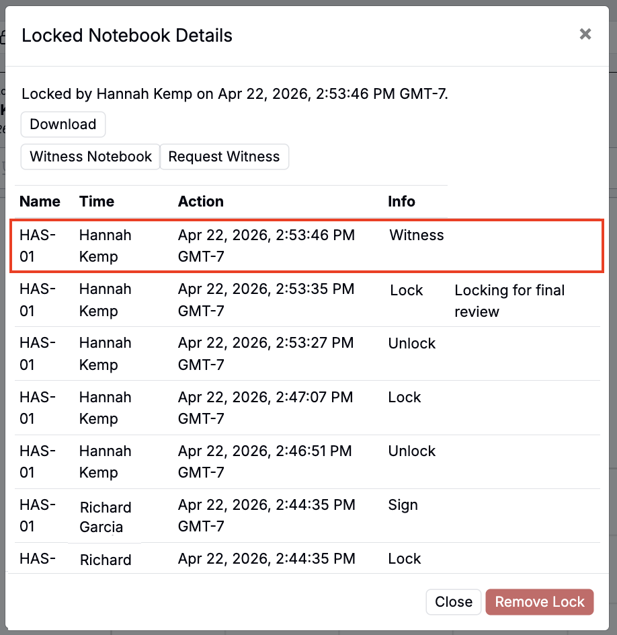Click the Locked Notebook Details title
This screenshot has height=635, width=617.
(127, 36)
